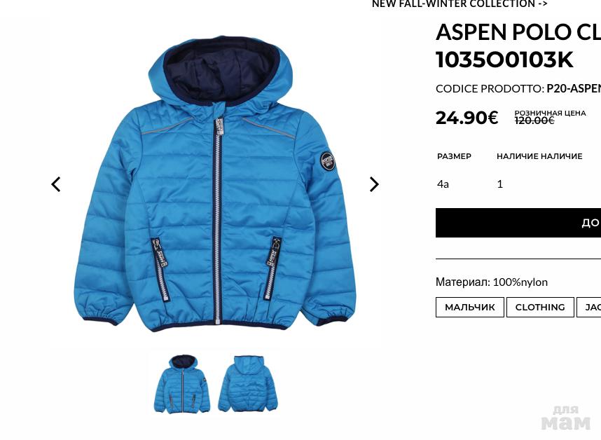The width and height of the screenshot is (601, 440).
Task: Open the partially visible JAC tag
Action: (x=589, y=308)
